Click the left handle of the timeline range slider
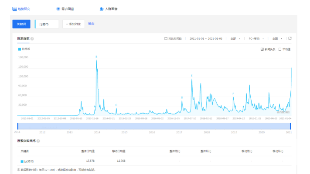The height and width of the screenshot is (174, 310). click(x=18, y=126)
